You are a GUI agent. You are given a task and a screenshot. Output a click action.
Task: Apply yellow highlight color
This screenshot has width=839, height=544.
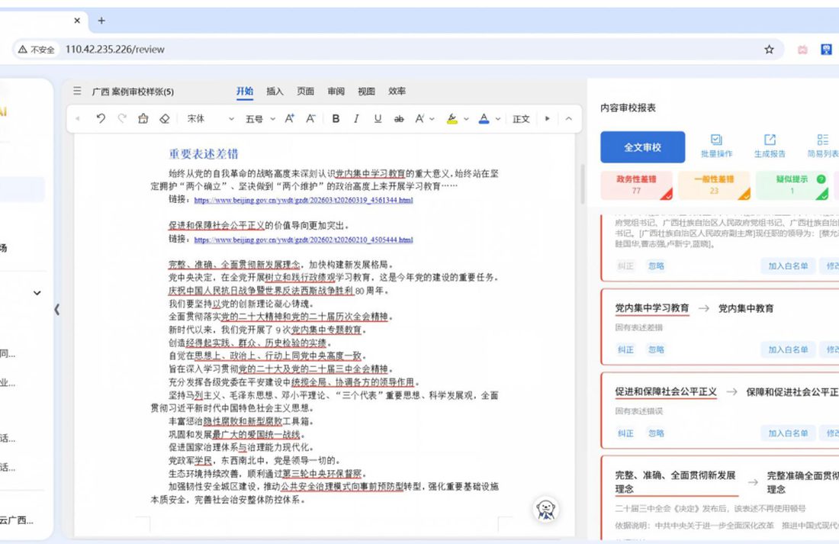pos(452,118)
